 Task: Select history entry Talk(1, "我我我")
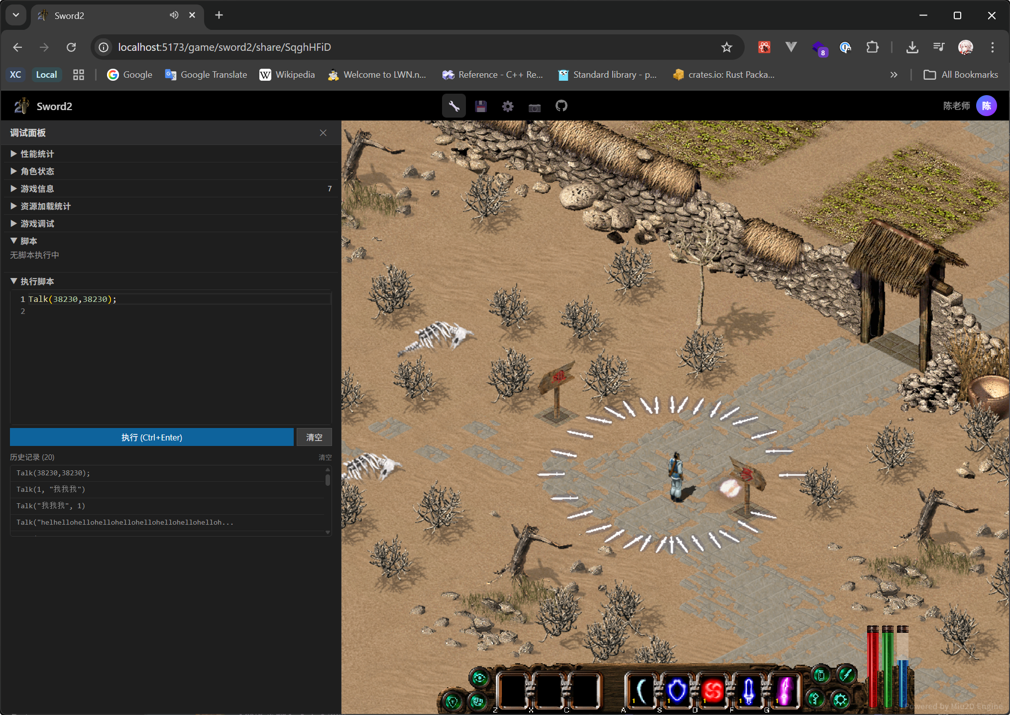[168, 489]
